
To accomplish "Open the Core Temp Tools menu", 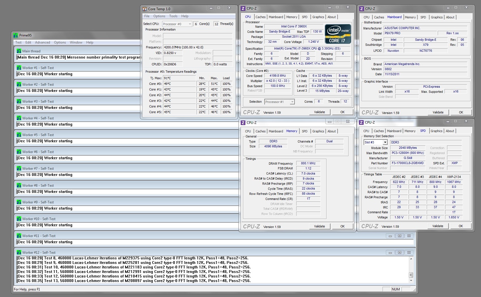I will coord(173,16).
